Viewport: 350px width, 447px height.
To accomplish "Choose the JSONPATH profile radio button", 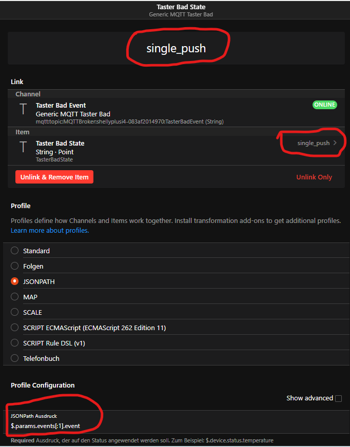I will point(14,281).
